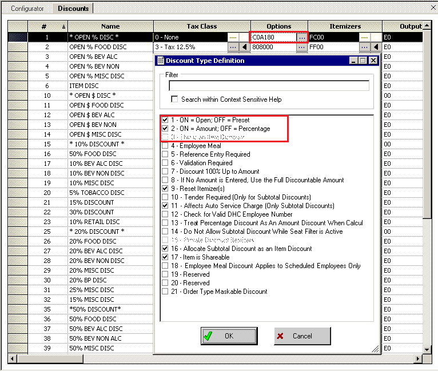Image resolution: width=438 pixels, height=371 pixels.
Task: Click the Output column header
Action: point(403,26)
